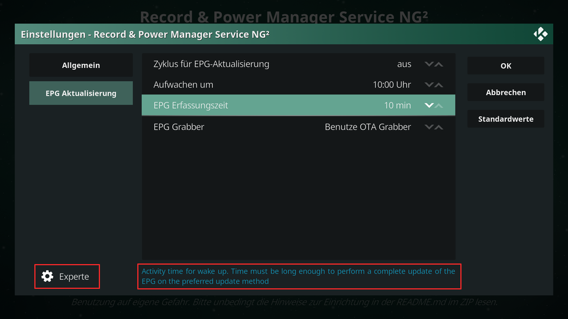The width and height of the screenshot is (568, 319).
Task: Increase EPG Erfassungszeit using up chevron
Action: [x=438, y=105]
